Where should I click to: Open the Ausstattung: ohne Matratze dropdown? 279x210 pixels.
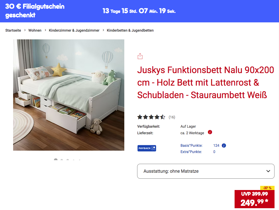pyautogui.click(x=206, y=171)
